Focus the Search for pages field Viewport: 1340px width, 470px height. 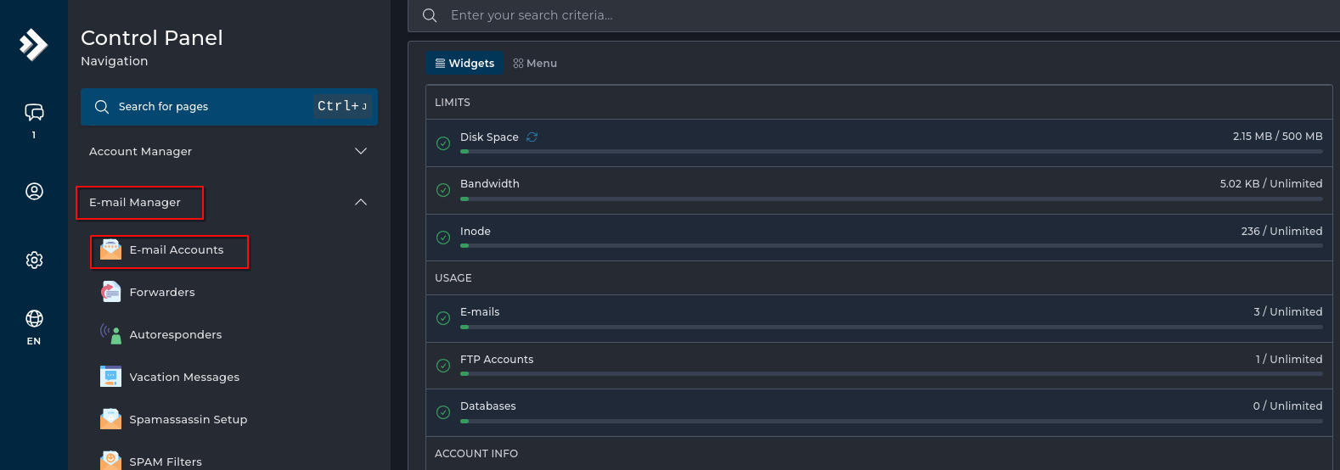click(x=212, y=107)
